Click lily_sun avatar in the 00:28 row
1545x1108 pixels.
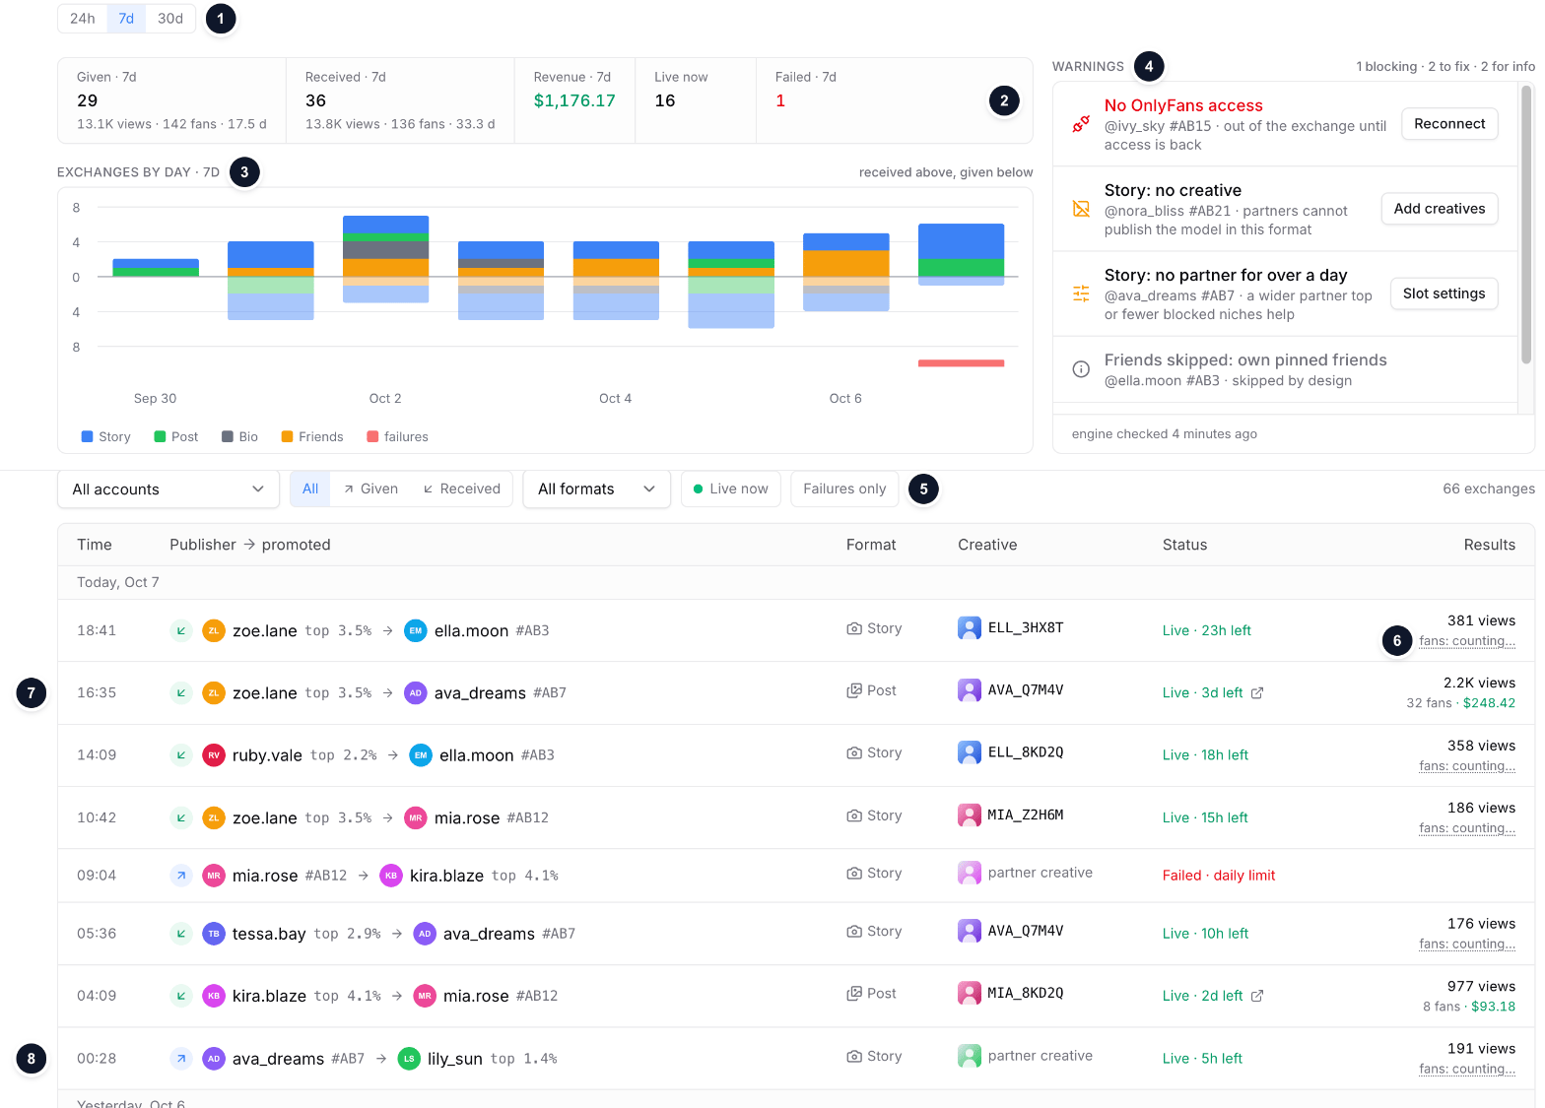click(409, 1059)
